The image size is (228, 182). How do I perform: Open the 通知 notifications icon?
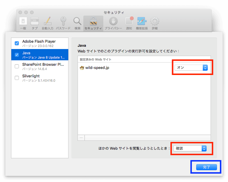coord(129,23)
